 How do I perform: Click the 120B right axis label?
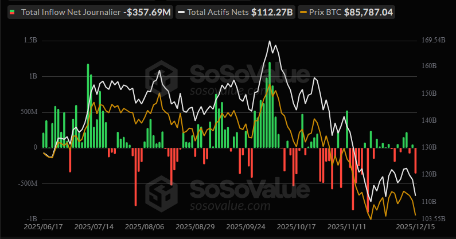tap(429, 174)
